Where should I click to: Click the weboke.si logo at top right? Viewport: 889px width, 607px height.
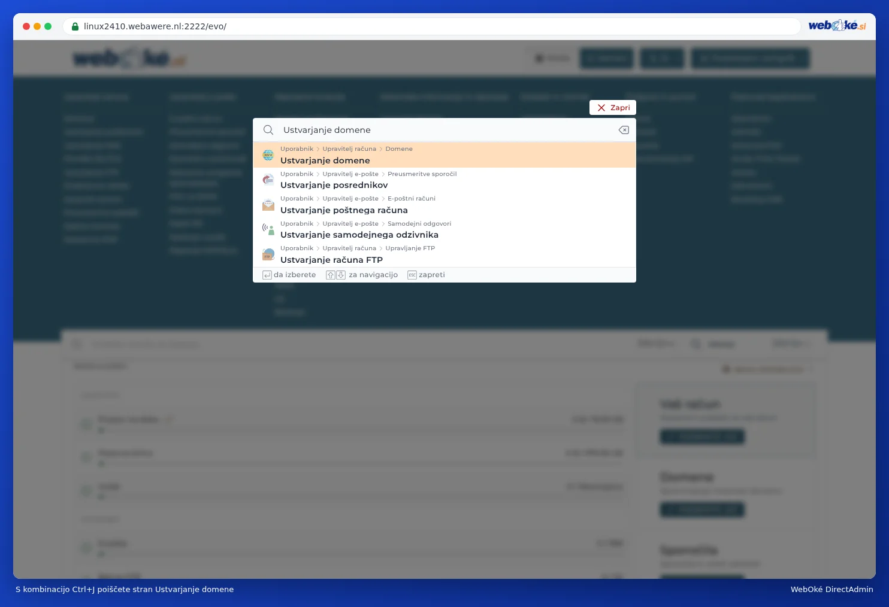click(x=837, y=25)
